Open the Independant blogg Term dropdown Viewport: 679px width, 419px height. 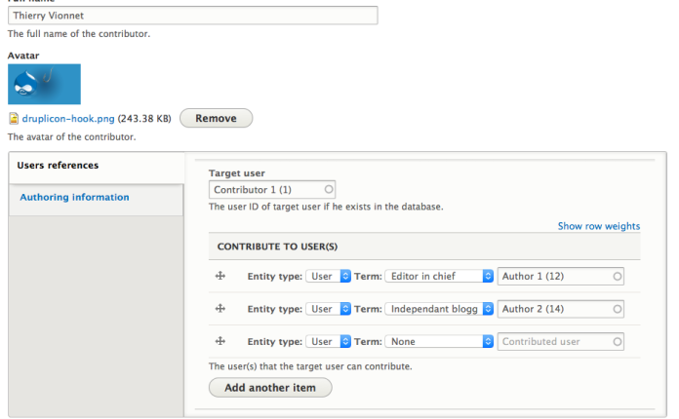click(439, 309)
